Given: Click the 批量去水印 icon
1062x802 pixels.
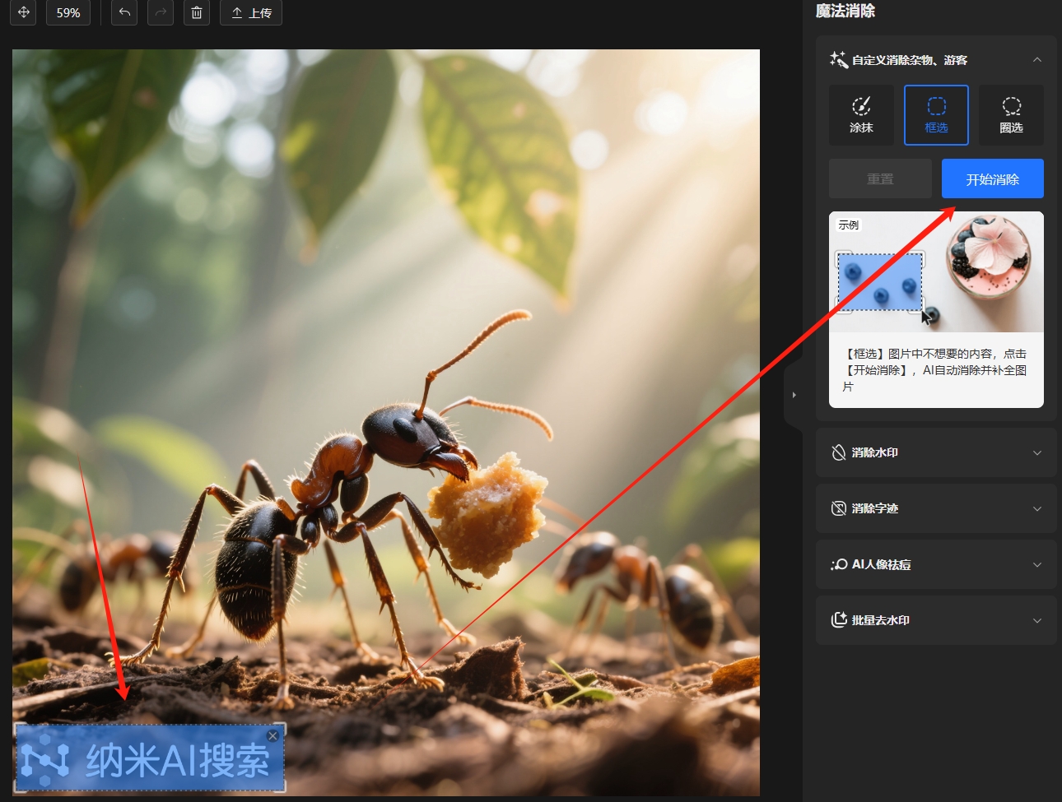Looking at the screenshot, I should pyautogui.click(x=839, y=620).
